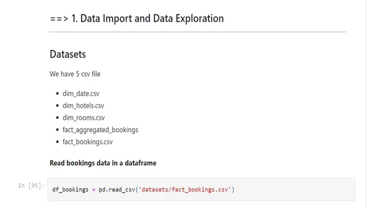Click heading '==> 1. Data Import and Data Exploration'
370x208 pixels.
(x=137, y=18)
